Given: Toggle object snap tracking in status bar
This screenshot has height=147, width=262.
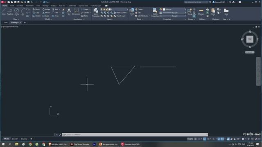Looking at the screenshot, I should click(x=219, y=139).
